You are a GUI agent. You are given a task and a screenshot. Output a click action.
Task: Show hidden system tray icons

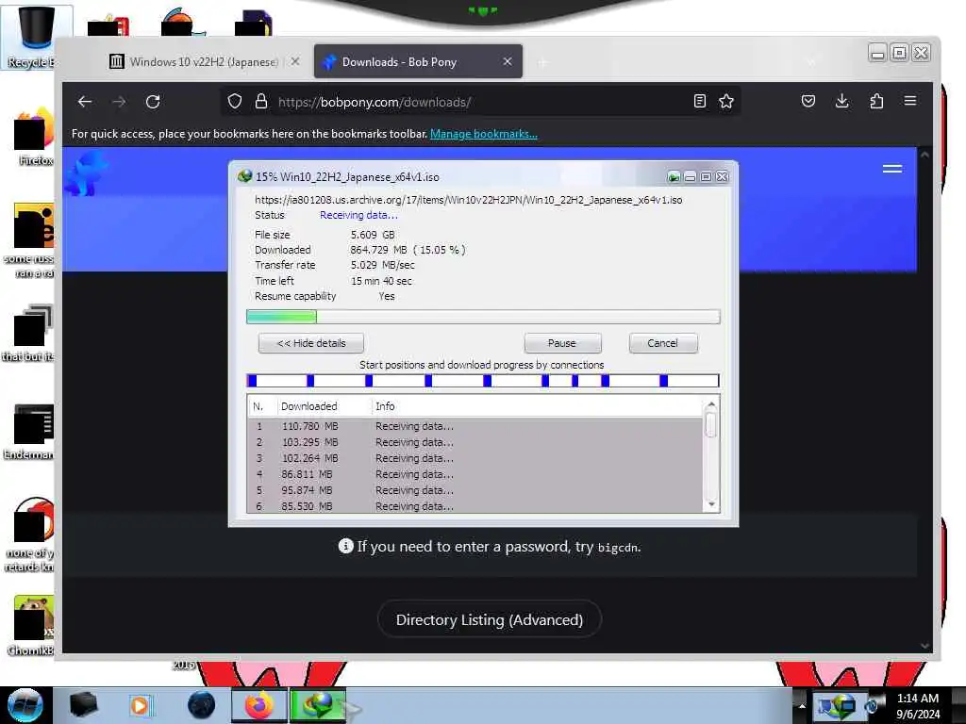(802, 705)
